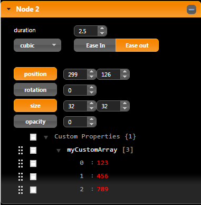Image resolution: width=201 pixels, height=205 pixels.
Task: Increase duration with the up arrow
Action: (x=102, y=29)
